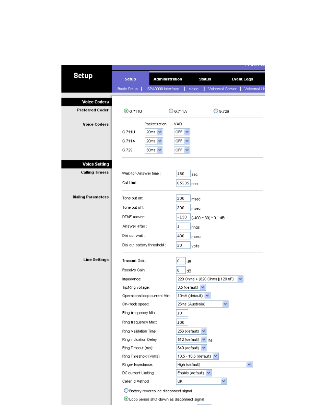Open the Voicemail Server sub-tab
This screenshot has height=417, width=322.
click(x=222, y=89)
